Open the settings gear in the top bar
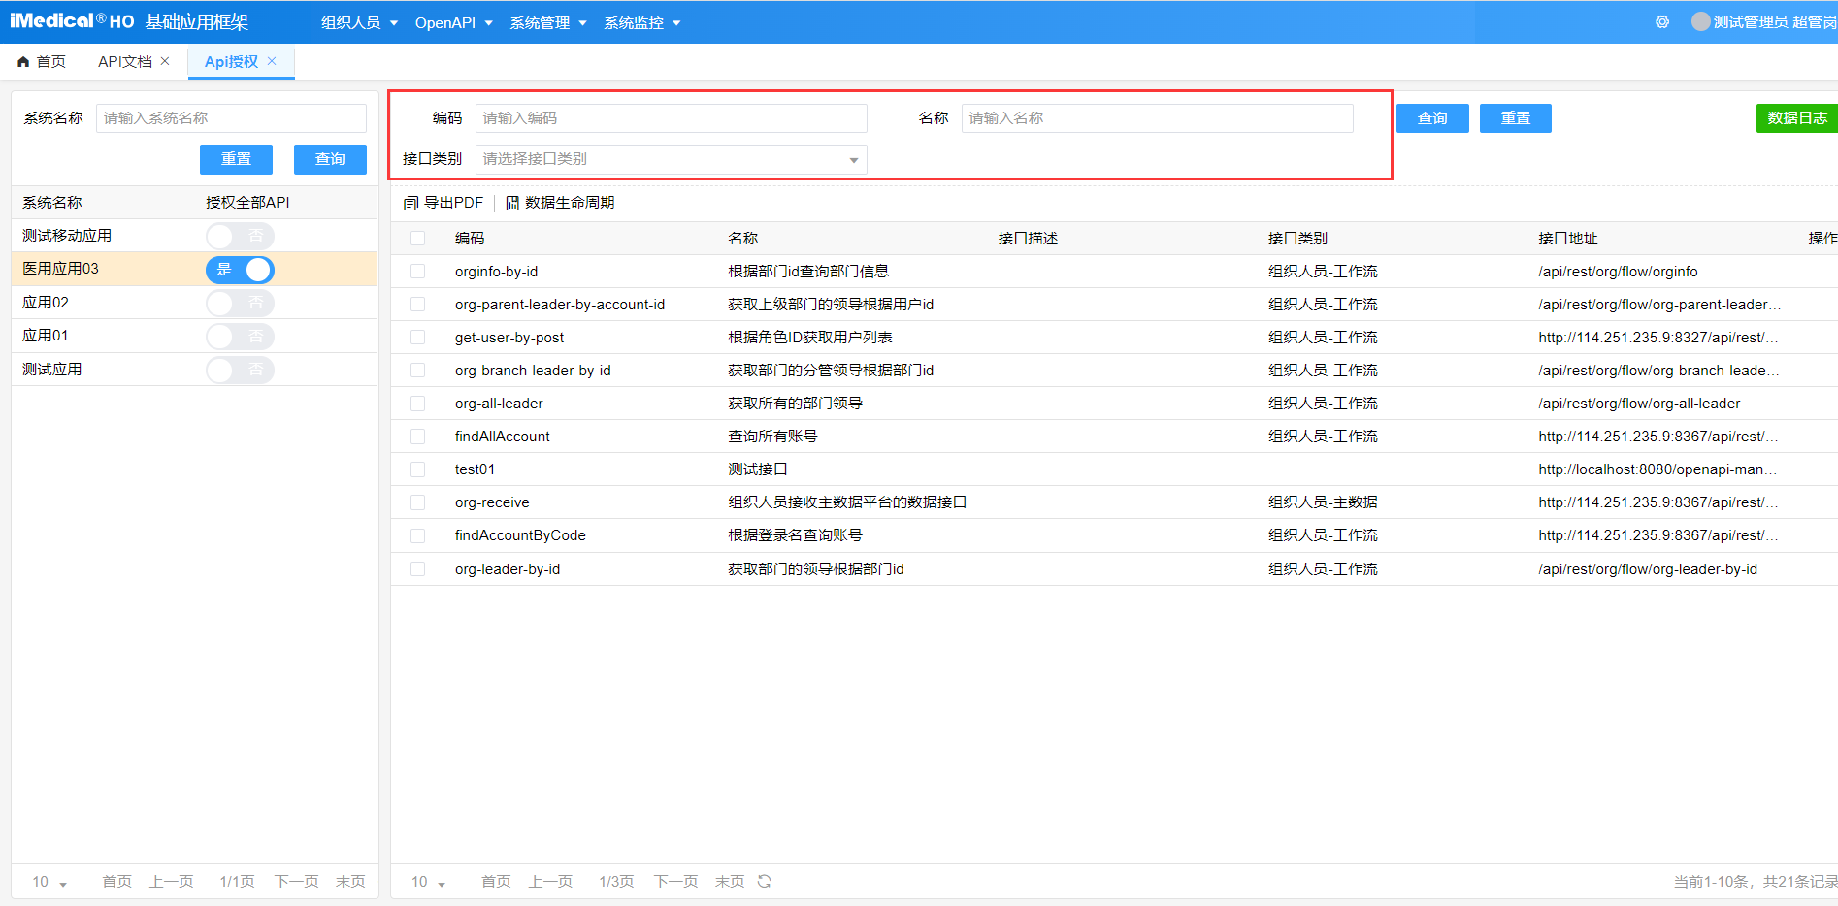This screenshot has height=906, width=1838. click(x=1661, y=21)
